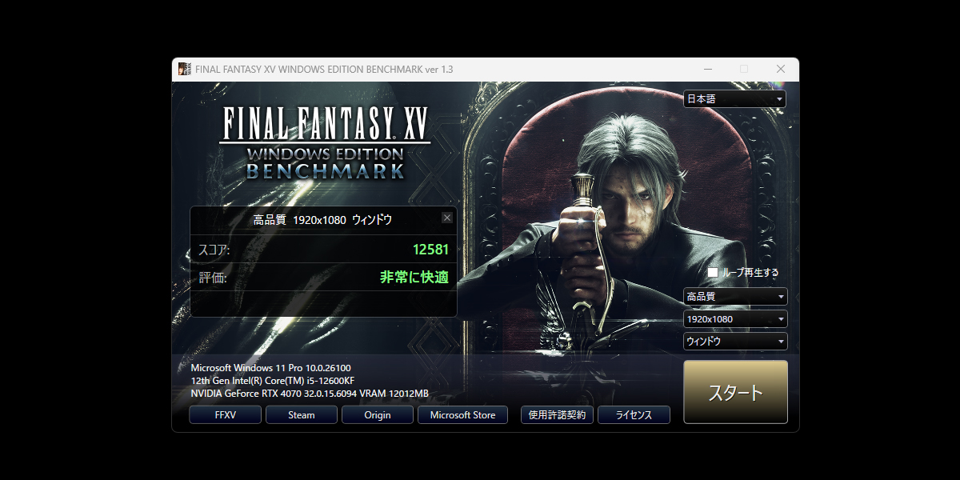Screen dimensions: 960x480
Task: Click the スタート button
Action: pos(736,392)
